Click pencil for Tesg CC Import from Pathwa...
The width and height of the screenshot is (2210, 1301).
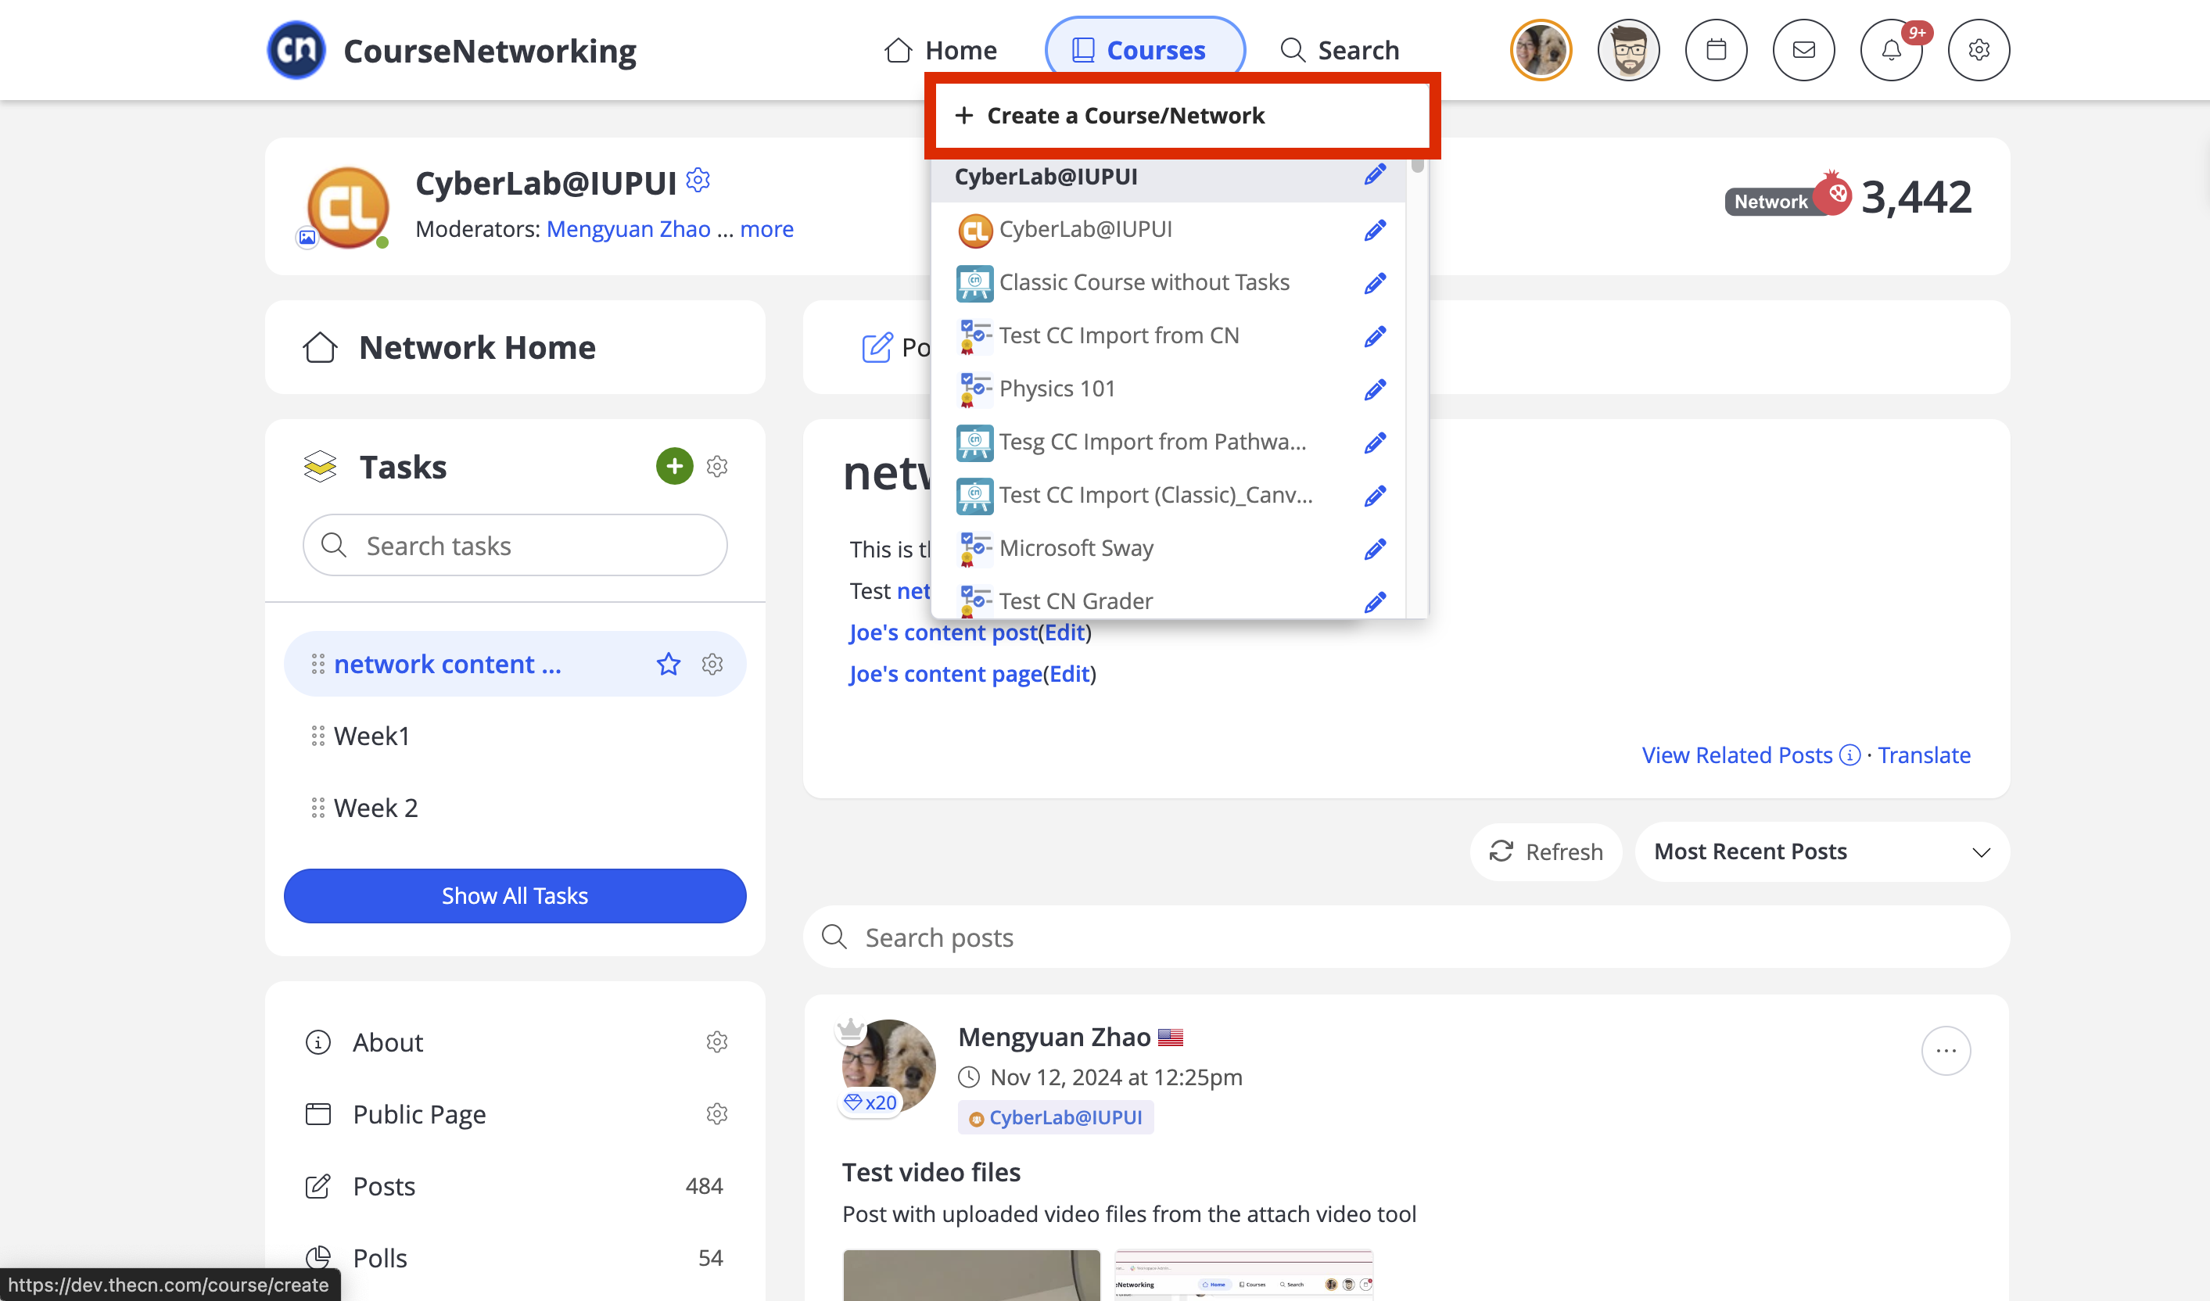[1374, 442]
